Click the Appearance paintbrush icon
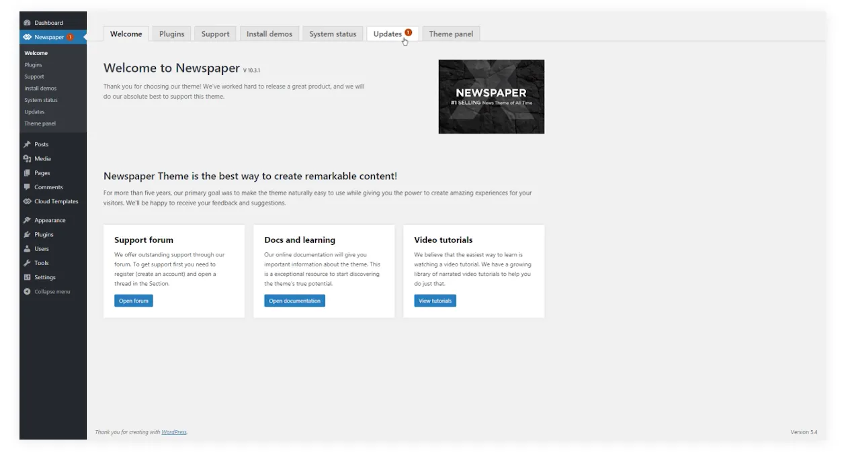 pos(27,220)
